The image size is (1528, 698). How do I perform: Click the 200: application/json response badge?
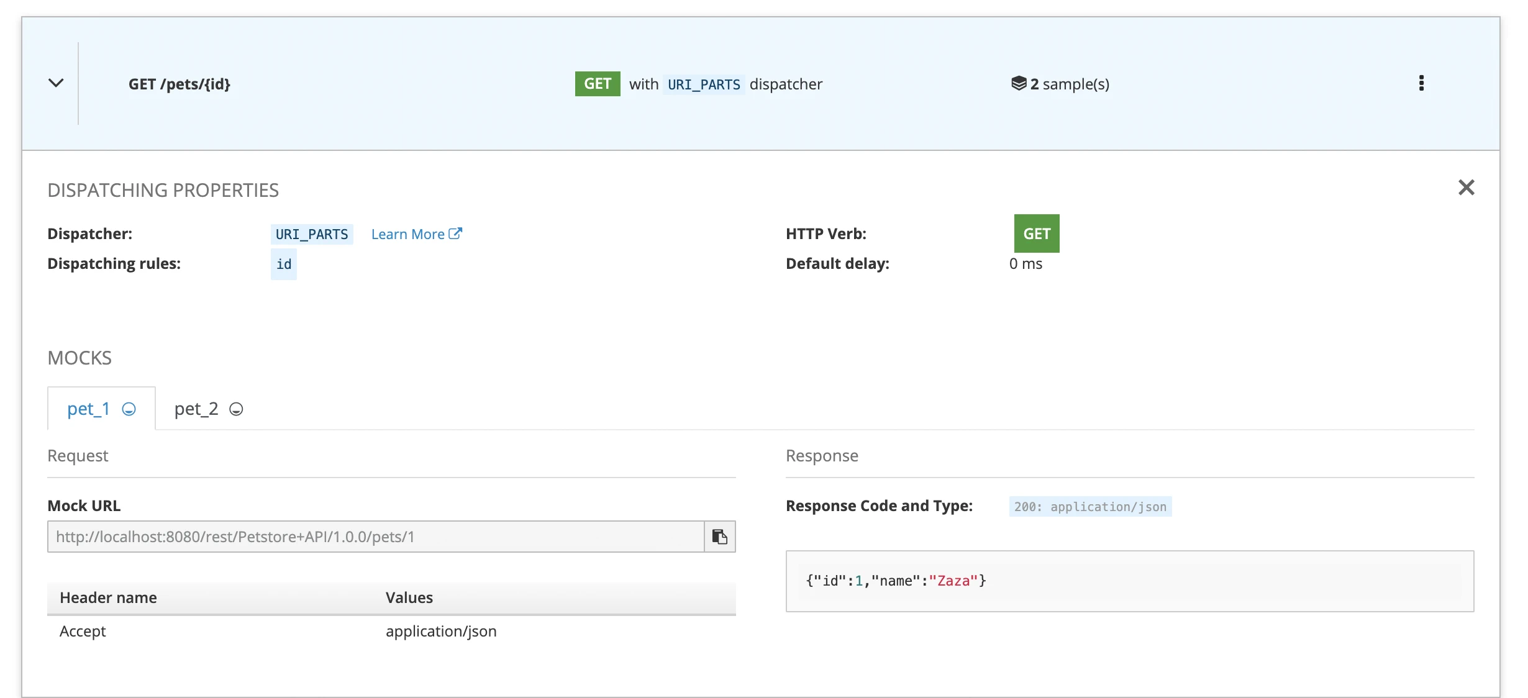[1090, 507]
